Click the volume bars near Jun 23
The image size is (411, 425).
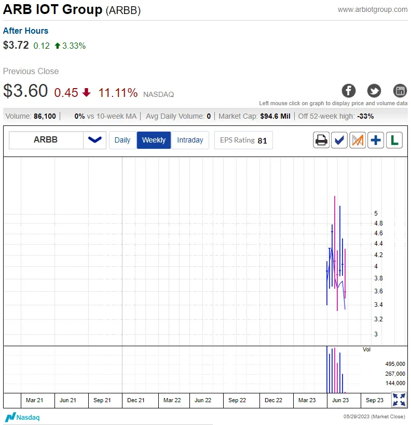[x=336, y=370]
